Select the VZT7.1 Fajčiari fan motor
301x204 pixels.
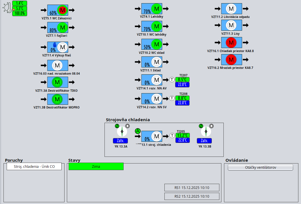(63, 28)
